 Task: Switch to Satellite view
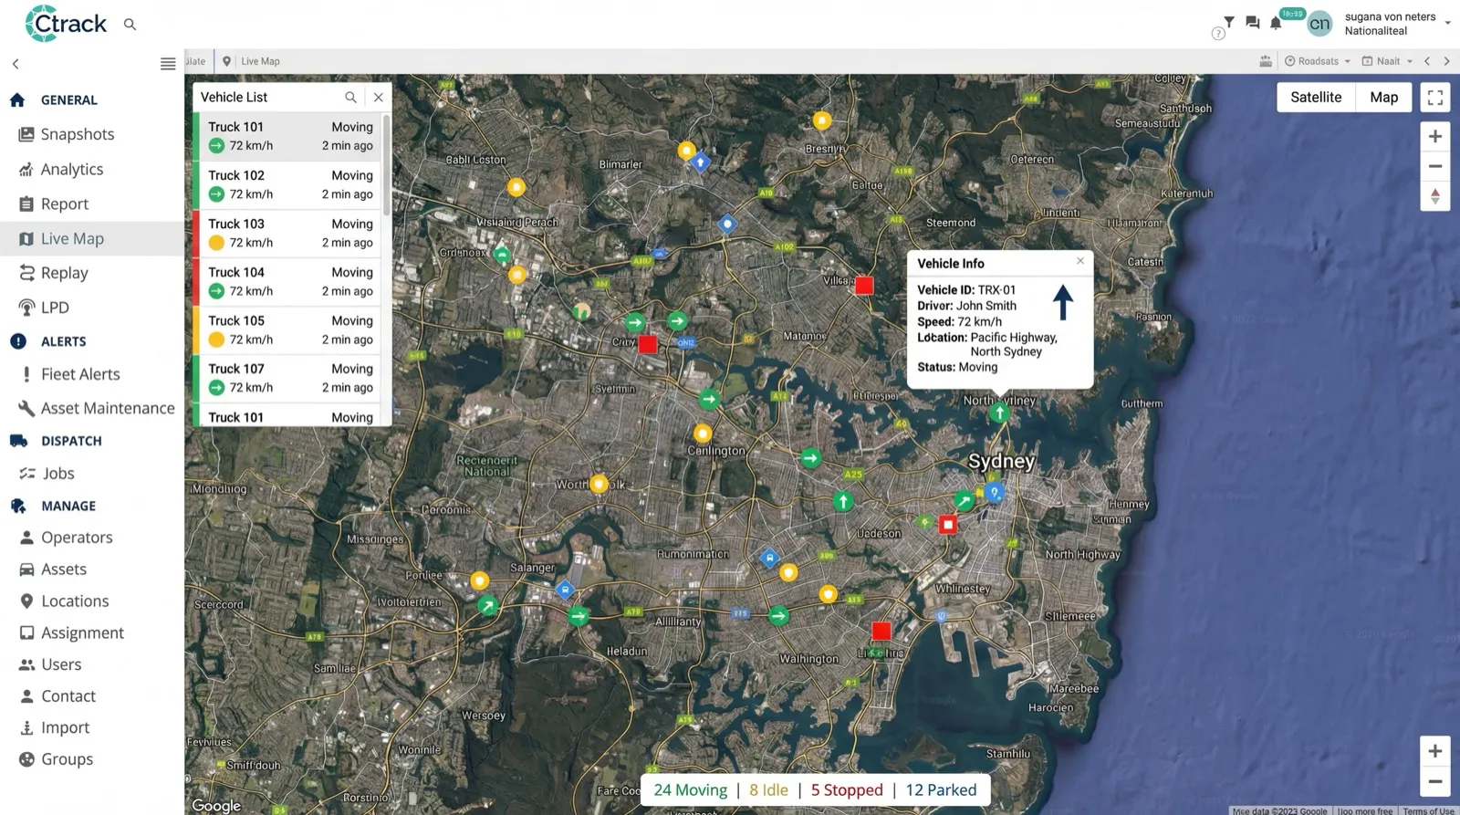[1316, 97]
